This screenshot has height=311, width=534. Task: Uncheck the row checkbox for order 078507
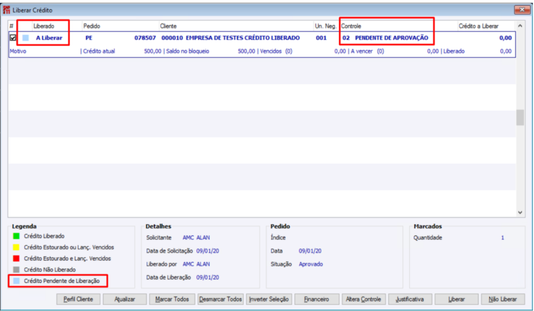(x=13, y=37)
